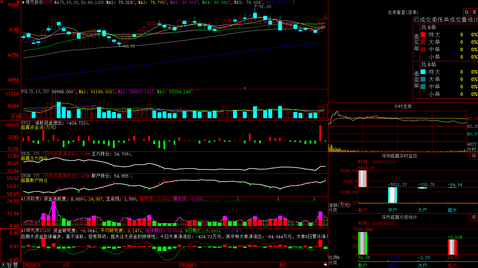This screenshot has width=478, height=268.
Task: Click the 已成交委托单成交量统计 header
Action: click(446, 20)
